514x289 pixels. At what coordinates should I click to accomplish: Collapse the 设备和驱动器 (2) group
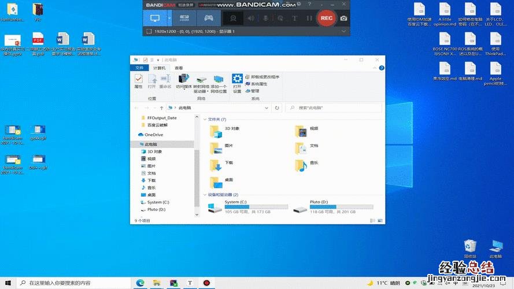(x=205, y=195)
